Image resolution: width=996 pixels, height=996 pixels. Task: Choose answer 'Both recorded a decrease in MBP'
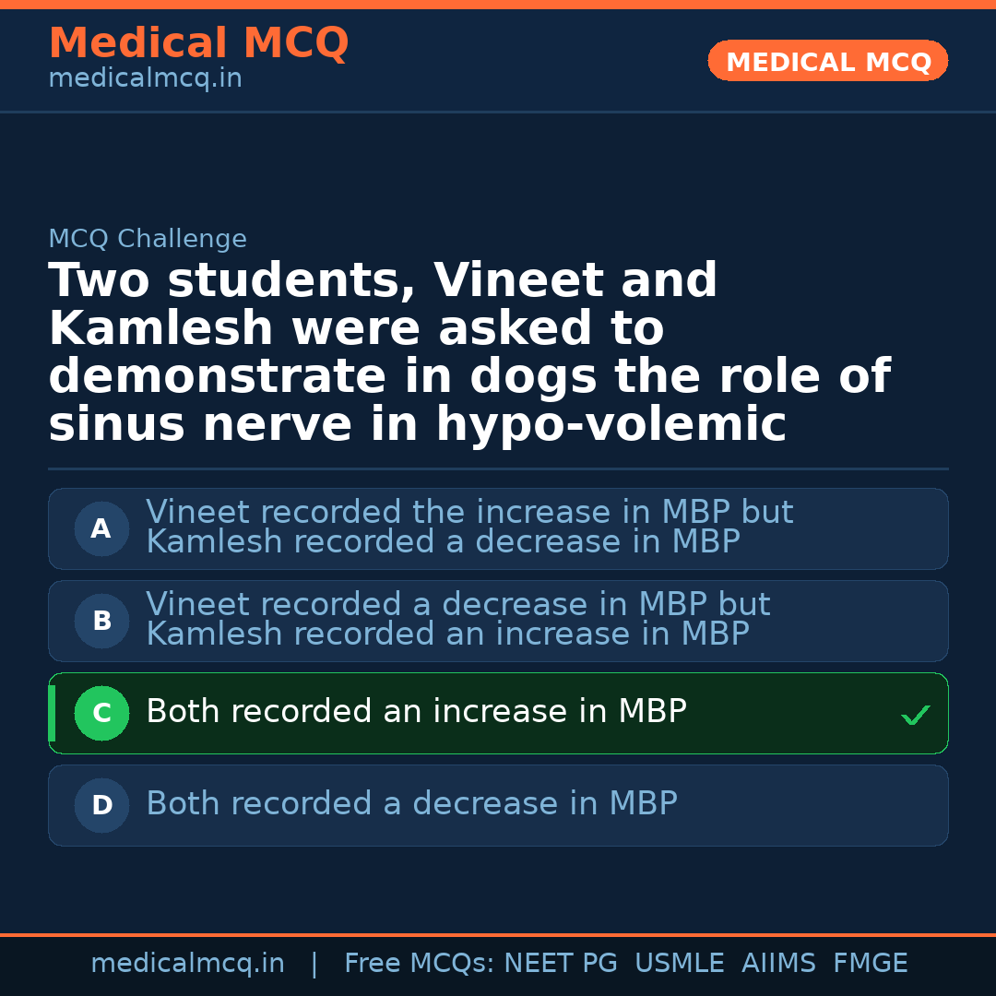click(411, 804)
